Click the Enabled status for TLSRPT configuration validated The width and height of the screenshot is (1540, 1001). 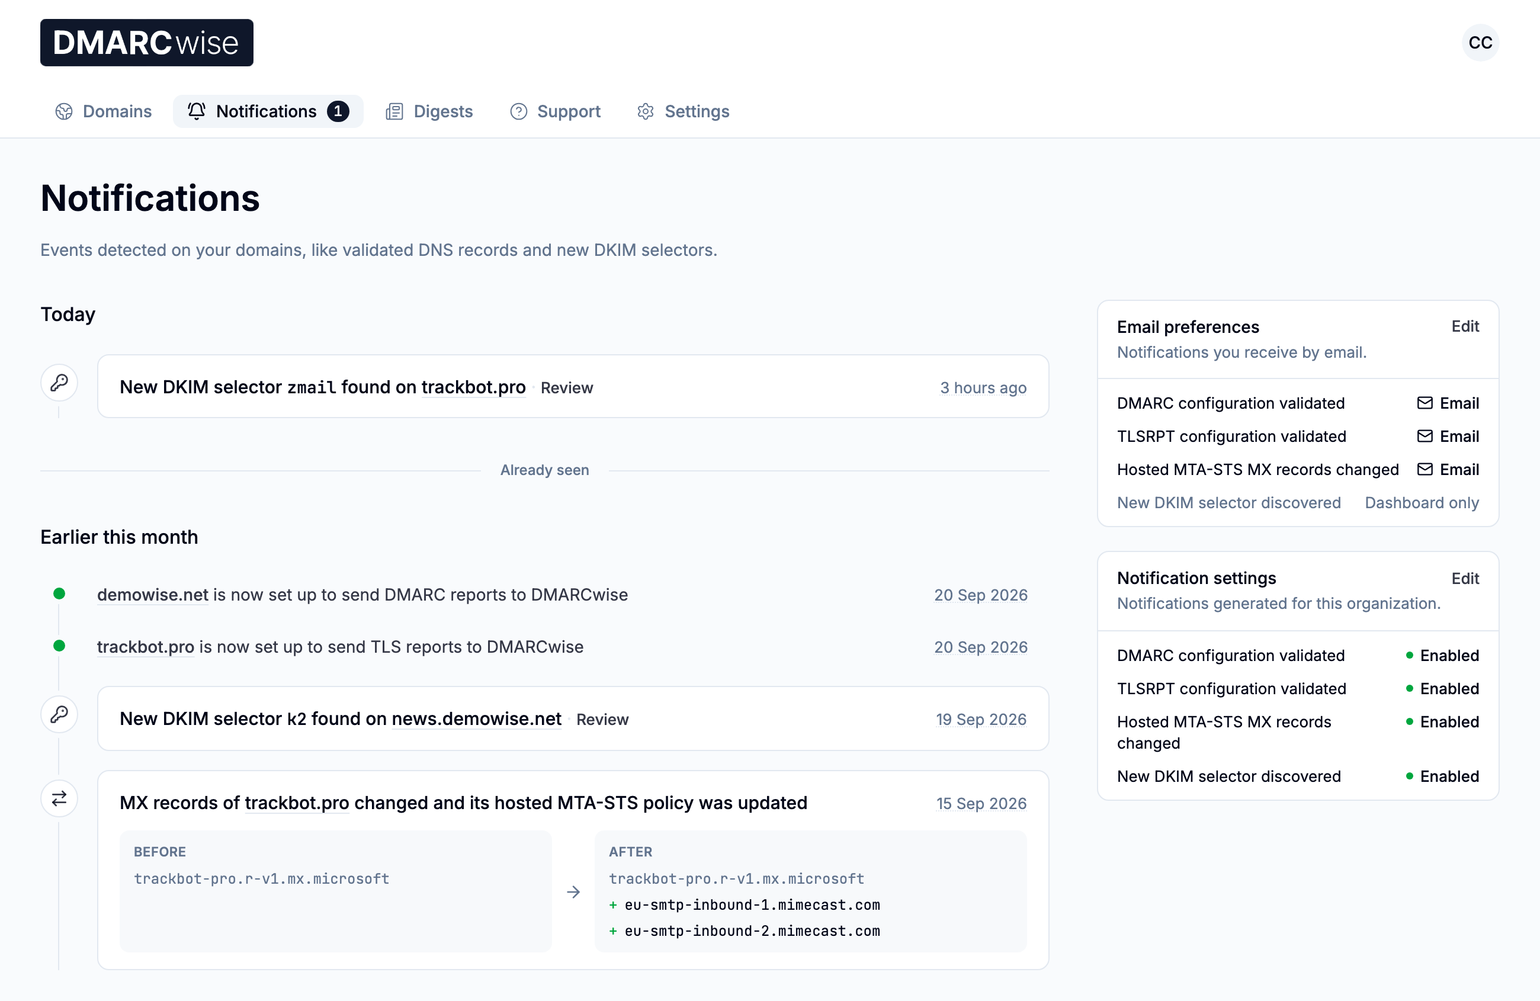(1443, 688)
